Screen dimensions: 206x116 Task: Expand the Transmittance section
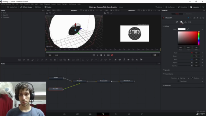pyautogui.click(x=163, y=74)
